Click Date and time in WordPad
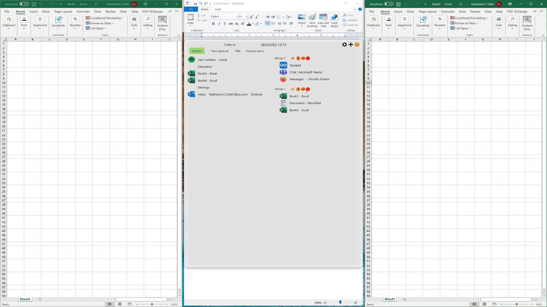 (x=323, y=21)
